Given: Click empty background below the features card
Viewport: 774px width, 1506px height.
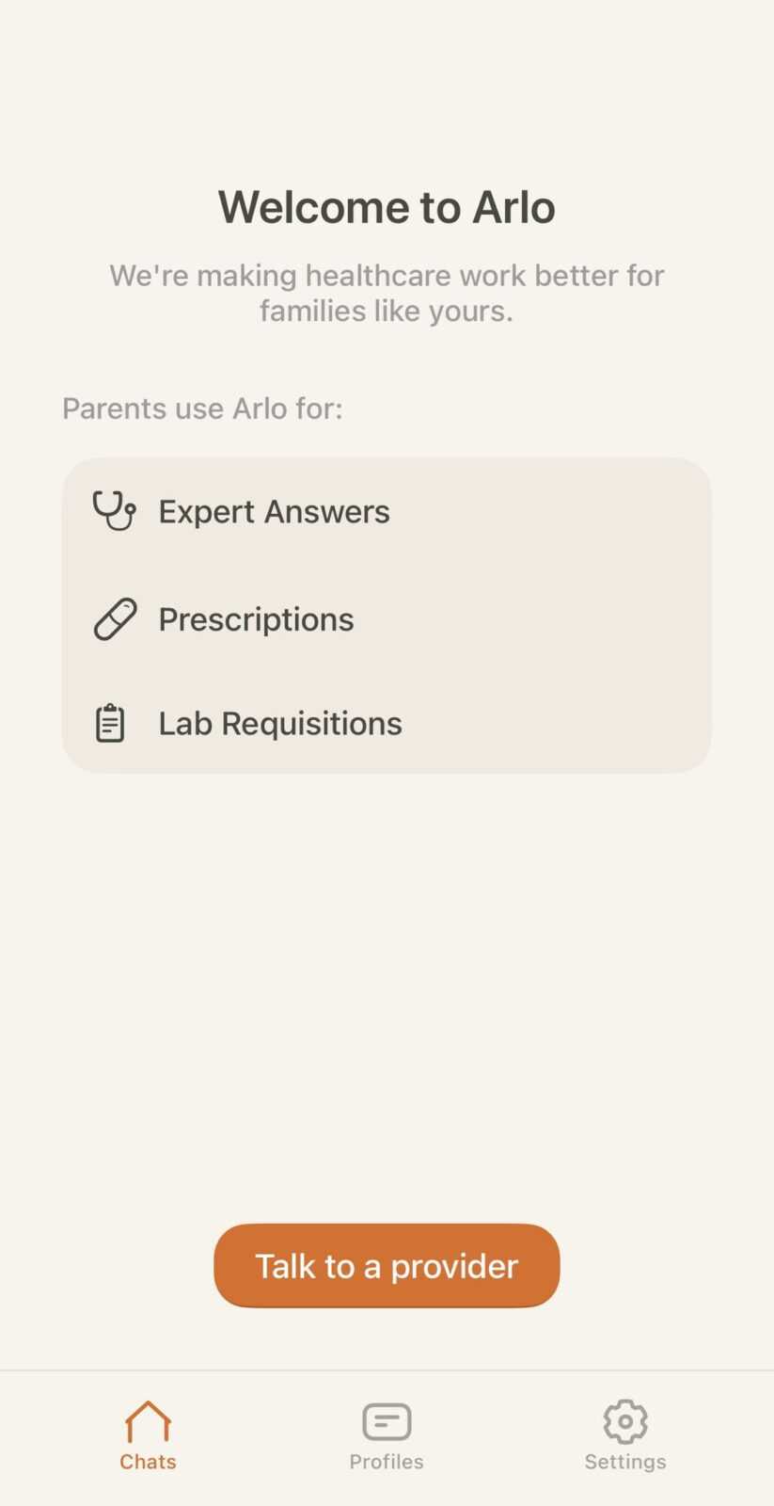Looking at the screenshot, I should (x=387, y=988).
